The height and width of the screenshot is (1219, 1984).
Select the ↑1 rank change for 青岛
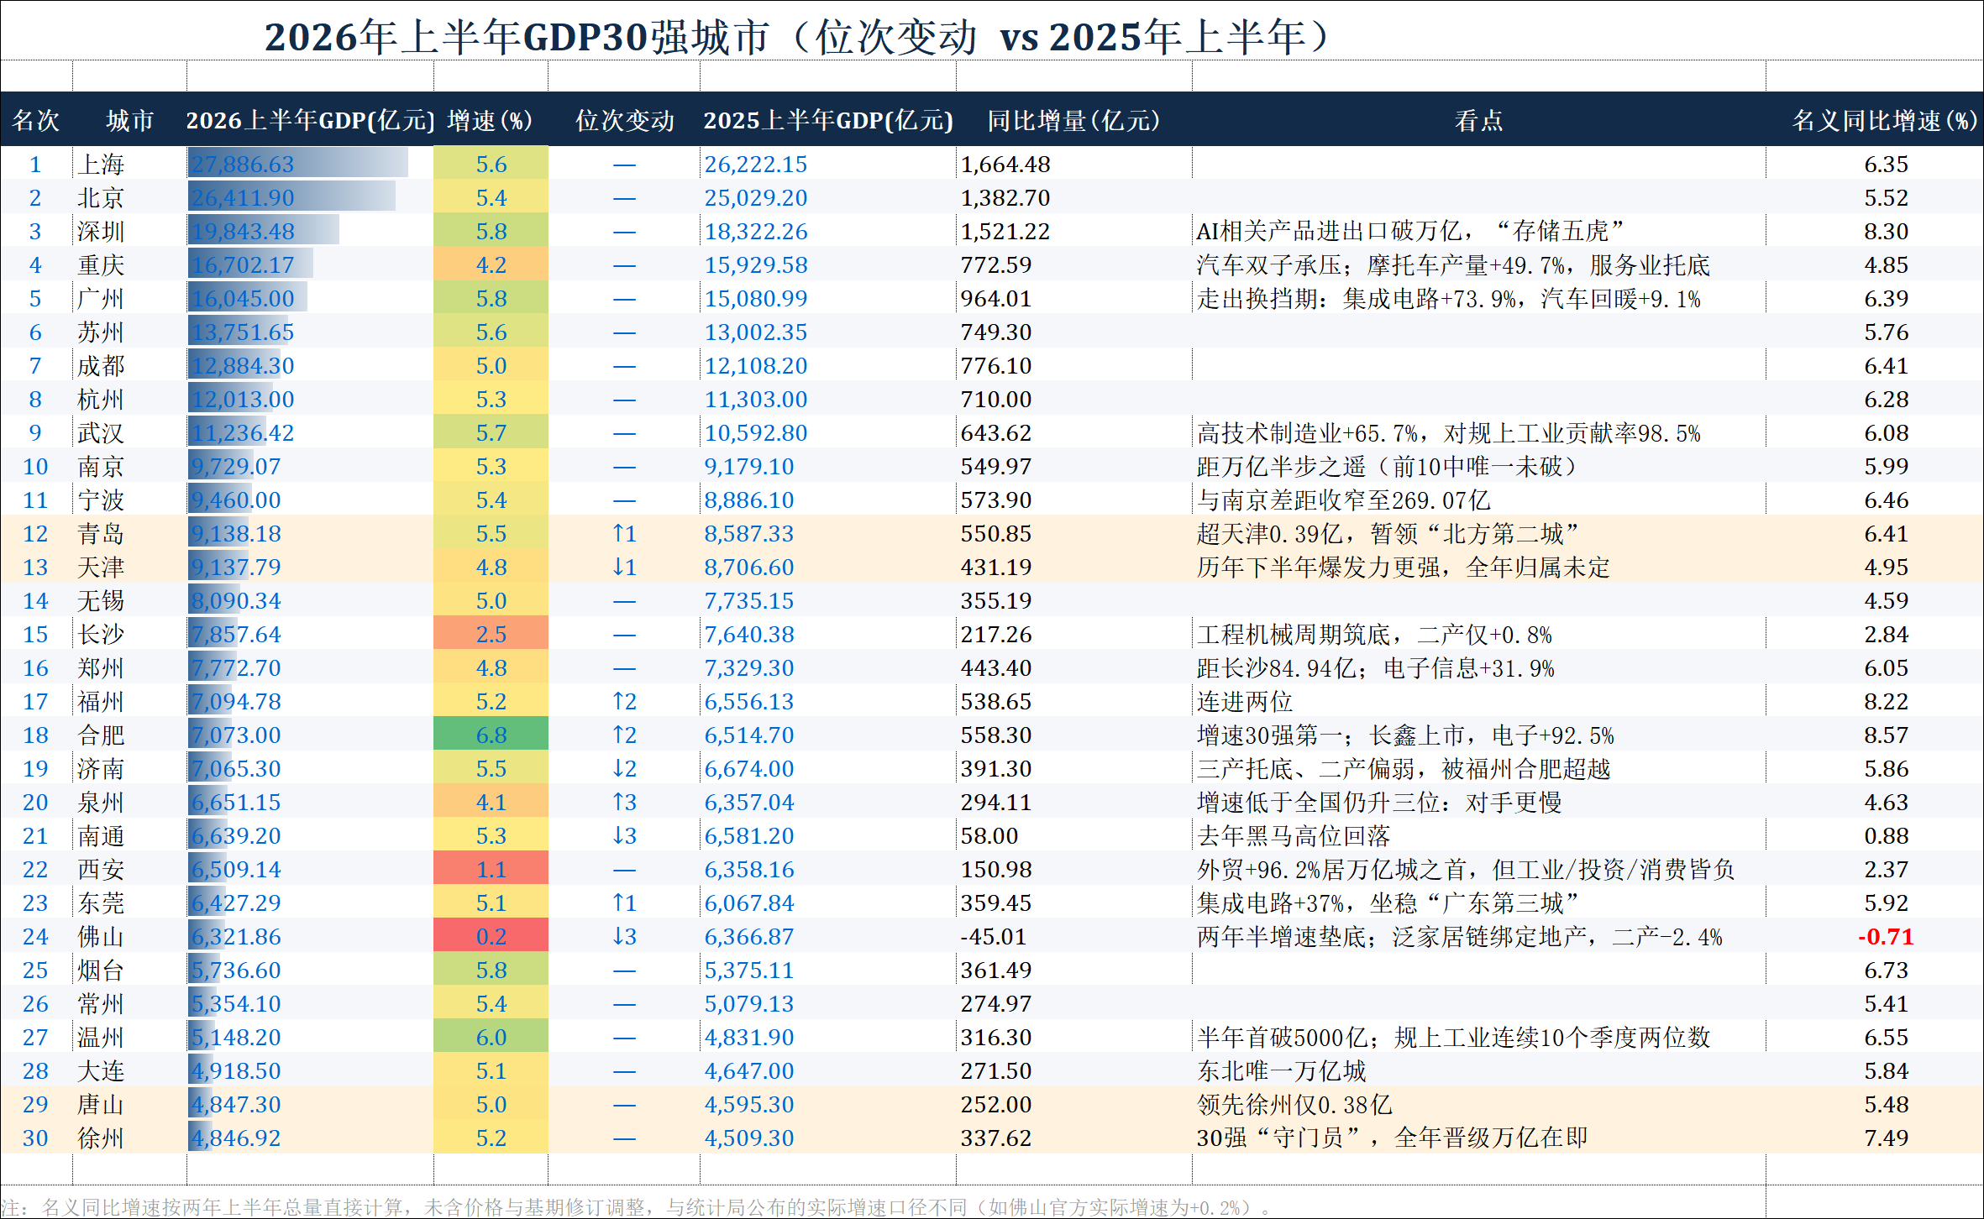point(624,533)
